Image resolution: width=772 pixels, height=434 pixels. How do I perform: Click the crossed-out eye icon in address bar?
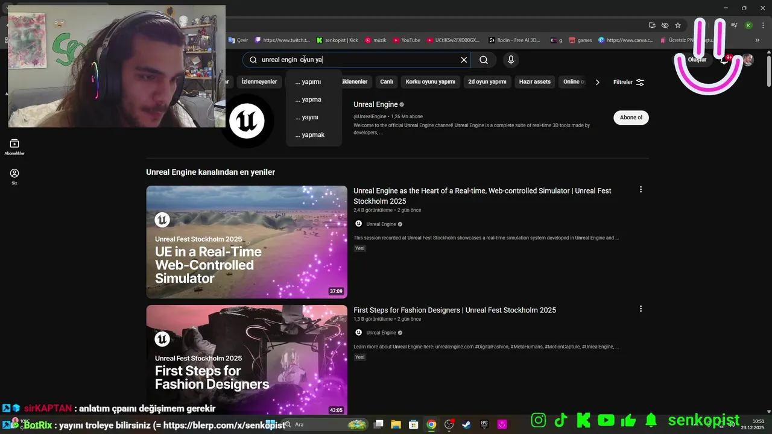click(665, 25)
